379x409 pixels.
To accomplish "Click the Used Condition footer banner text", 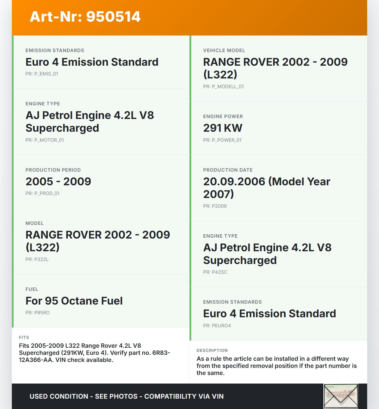I will coord(126,396).
